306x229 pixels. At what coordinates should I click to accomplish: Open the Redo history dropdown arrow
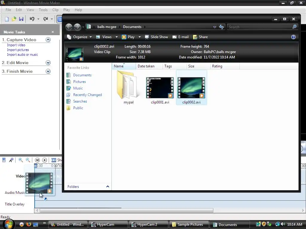point(52,19)
